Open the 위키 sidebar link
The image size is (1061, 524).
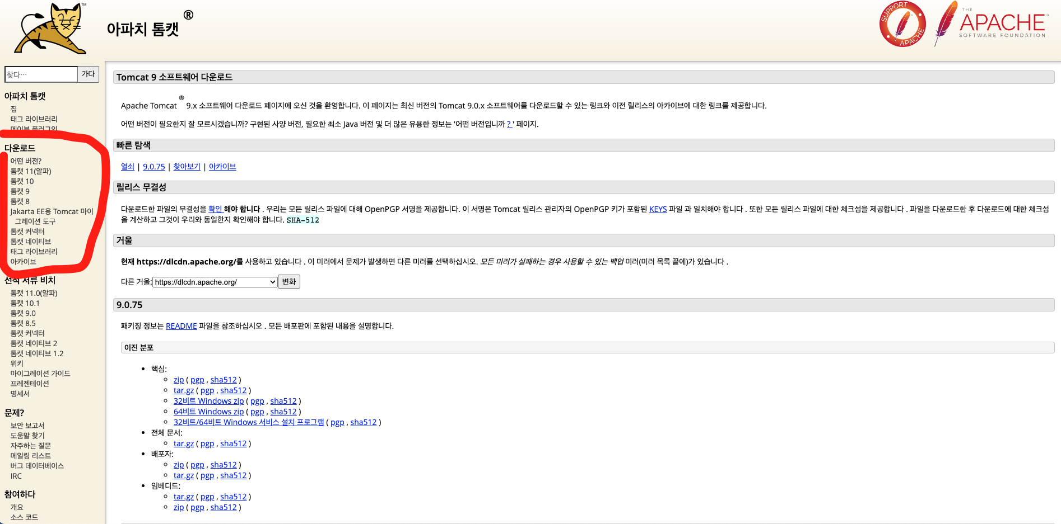[x=17, y=364]
